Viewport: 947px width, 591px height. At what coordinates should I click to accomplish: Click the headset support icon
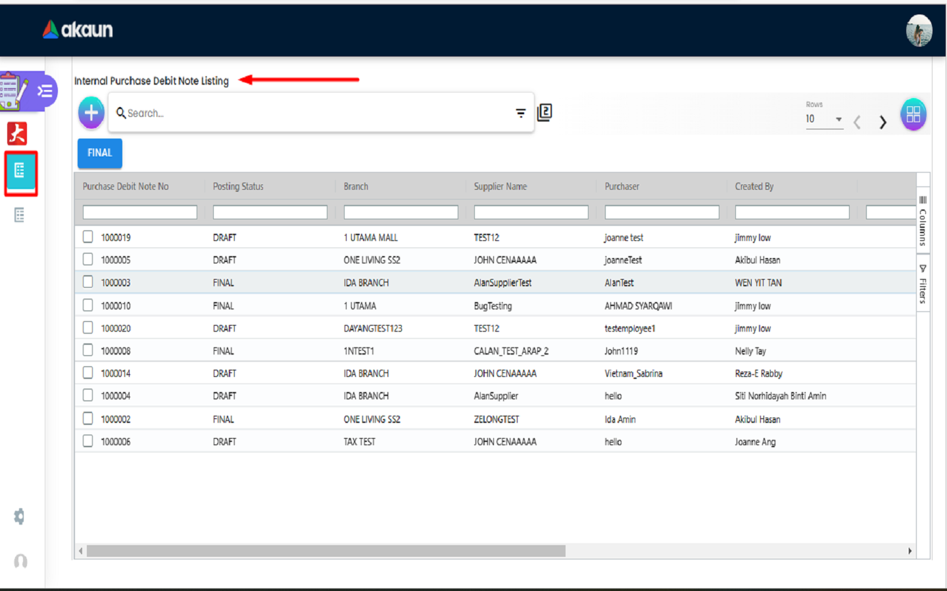tap(20, 561)
